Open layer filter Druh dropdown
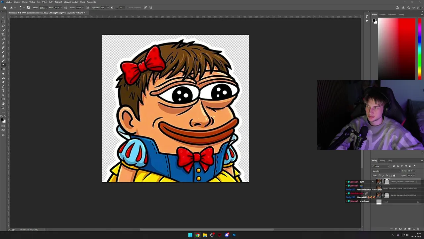The width and height of the screenshot is (424, 239). coord(380,166)
